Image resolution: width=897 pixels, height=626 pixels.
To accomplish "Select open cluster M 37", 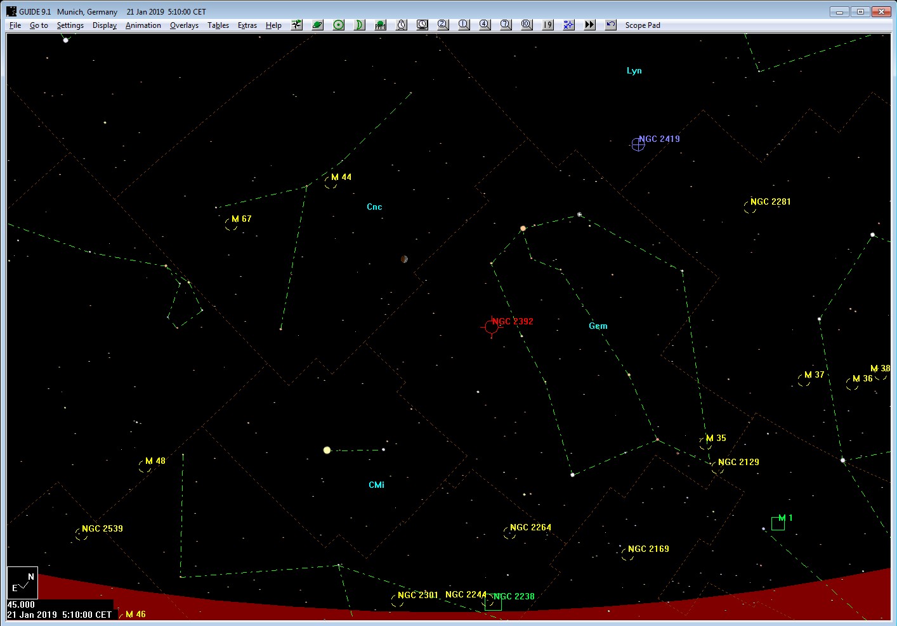I will (804, 380).
